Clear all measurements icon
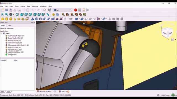 click(x=72, y=15)
